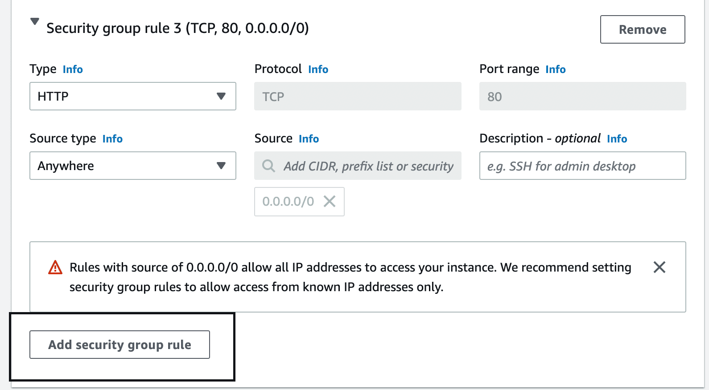
Task: Open the Description Info link
Action: pyautogui.click(x=617, y=138)
